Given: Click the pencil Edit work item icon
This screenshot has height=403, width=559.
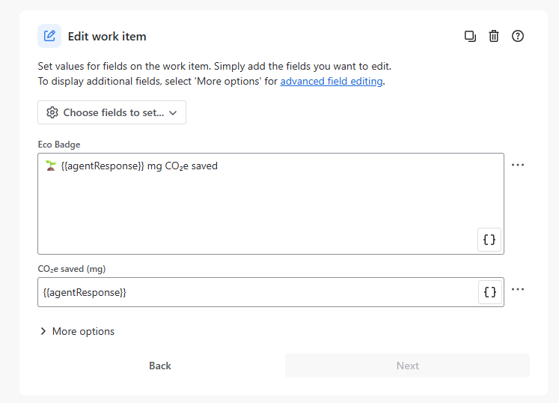Looking at the screenshot, I should point(49,36).
